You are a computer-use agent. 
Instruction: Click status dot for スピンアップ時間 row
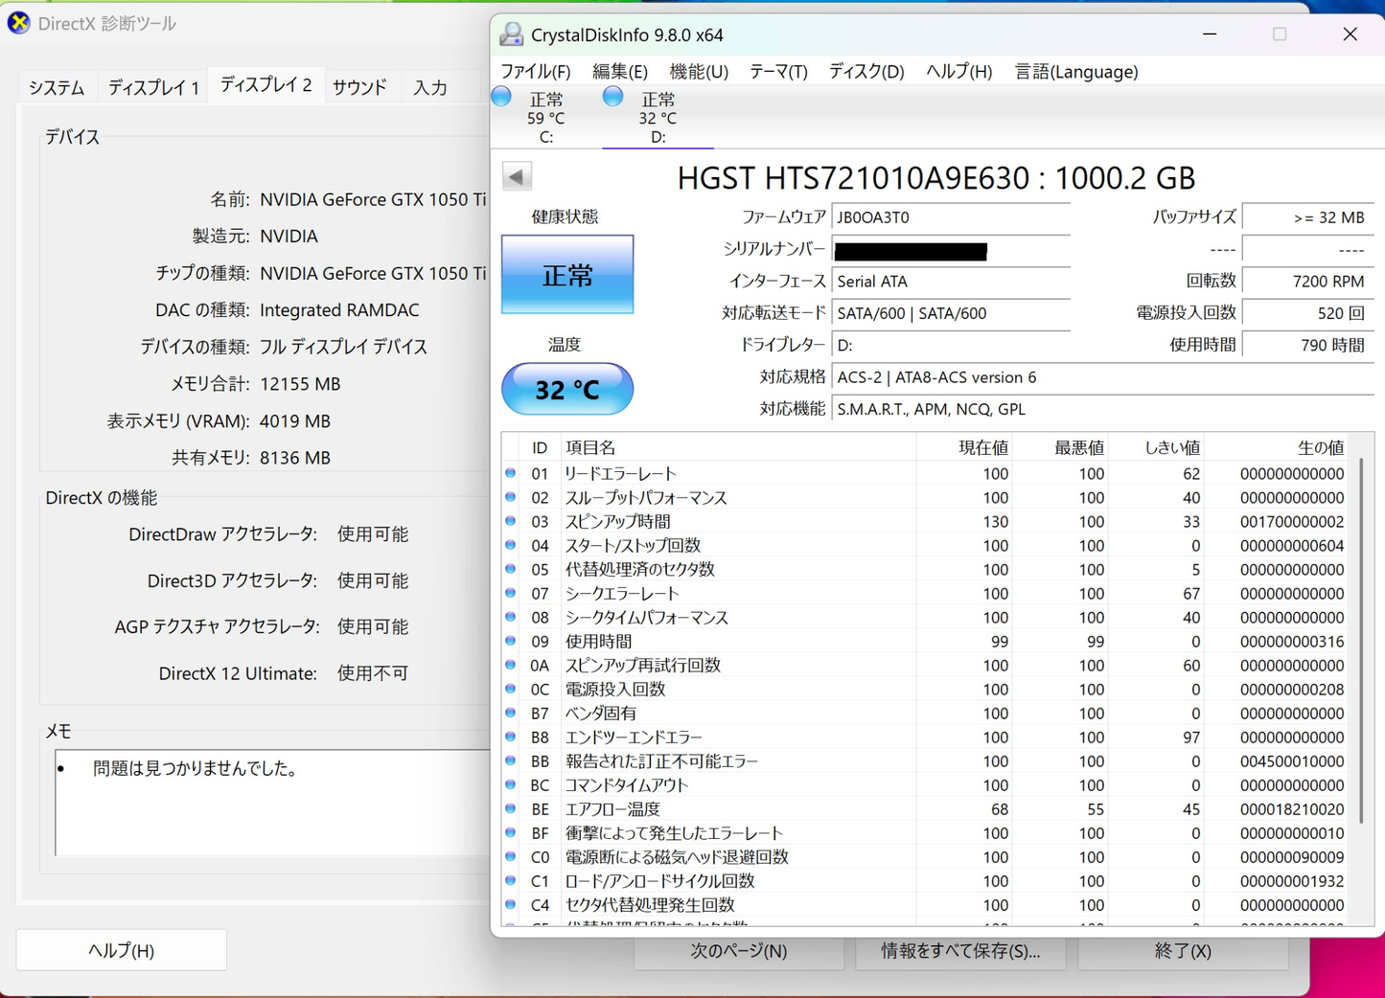pos(511,521)
